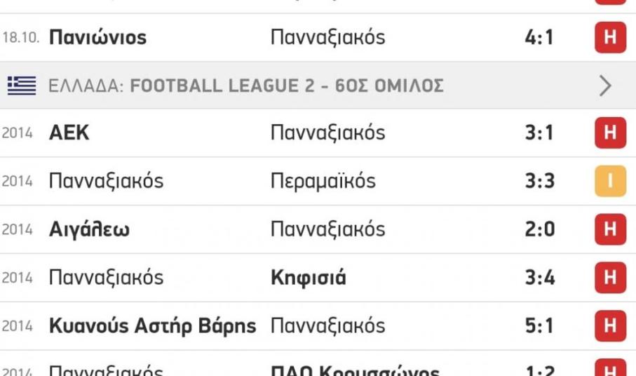Screen dimensions: 636x376
Task: Click the 5:1 score result
Action: click(539, 327)
